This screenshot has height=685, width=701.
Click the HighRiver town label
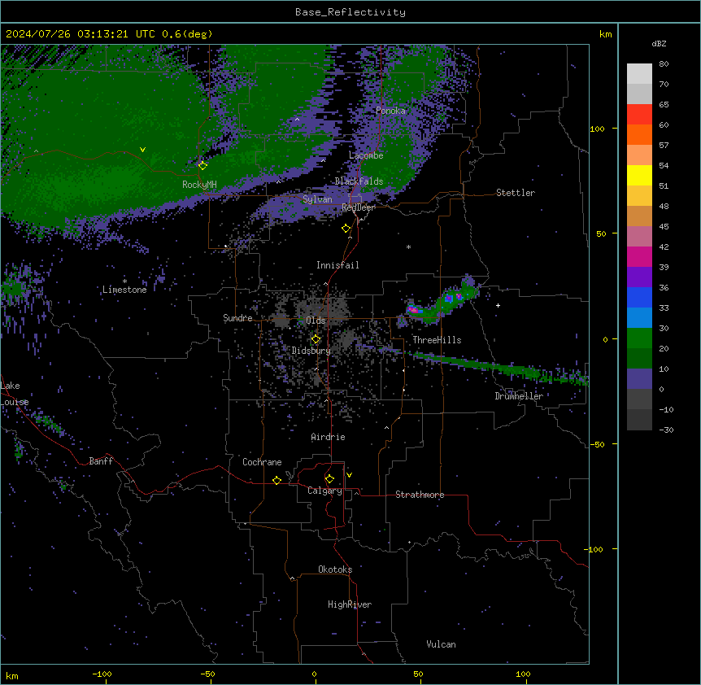point(350,604)
